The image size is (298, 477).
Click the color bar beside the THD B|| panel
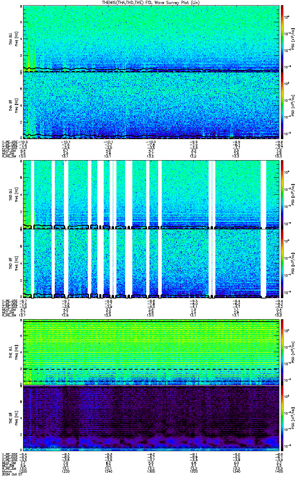coord(282,264)
